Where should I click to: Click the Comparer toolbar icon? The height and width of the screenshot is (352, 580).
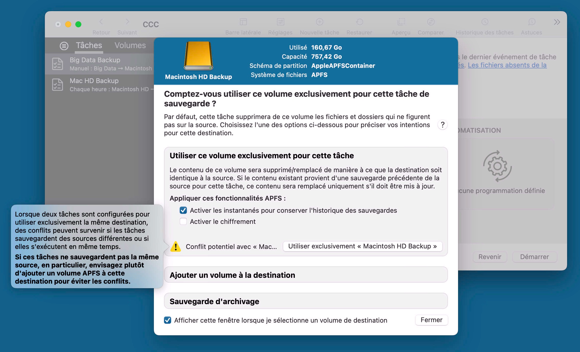click(x=431, y=22)
